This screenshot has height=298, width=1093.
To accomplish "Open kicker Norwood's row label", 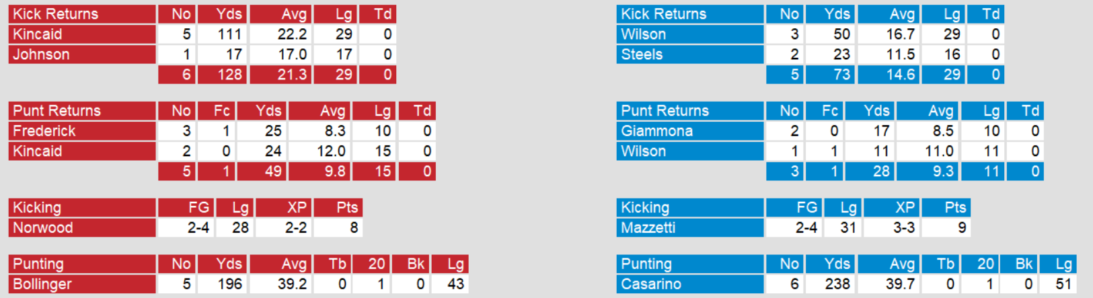I will tap(82, 228).
